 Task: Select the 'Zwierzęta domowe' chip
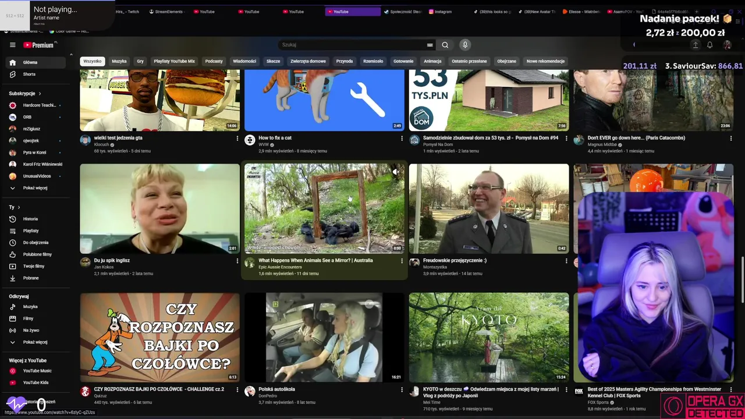coord(308,61)
